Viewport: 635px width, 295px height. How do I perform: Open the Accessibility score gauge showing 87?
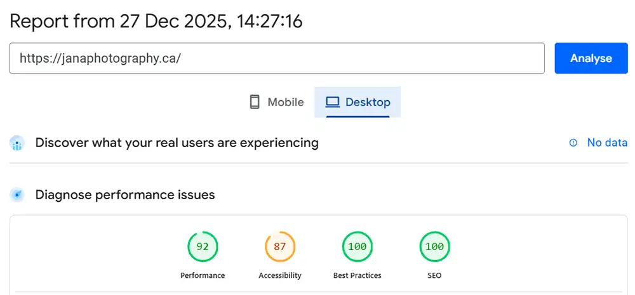280,247
